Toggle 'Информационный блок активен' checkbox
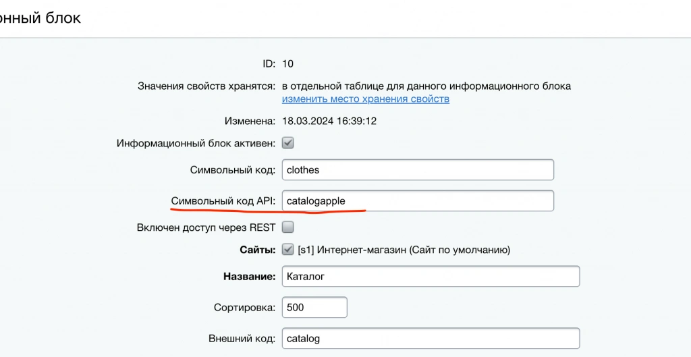This screenshot has height=357, width=691. (287, 143)
